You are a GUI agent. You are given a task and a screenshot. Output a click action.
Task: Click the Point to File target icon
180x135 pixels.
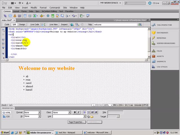88,117
